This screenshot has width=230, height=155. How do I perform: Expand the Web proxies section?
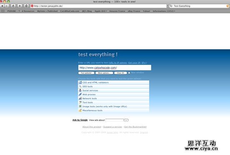click(113, 94)
